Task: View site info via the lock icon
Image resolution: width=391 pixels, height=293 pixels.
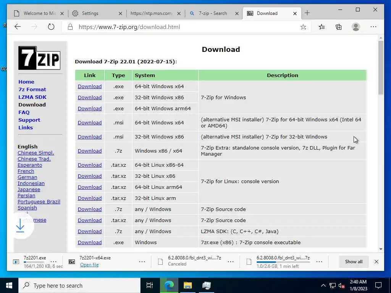Action: 70,27
